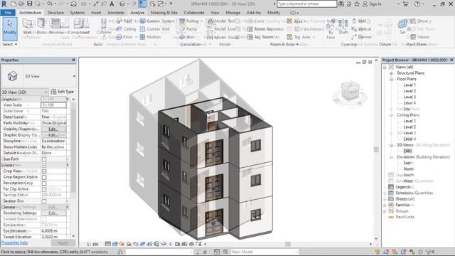455x256 pixels.
Task: Select the Curtain System tool
Action: 157,21
